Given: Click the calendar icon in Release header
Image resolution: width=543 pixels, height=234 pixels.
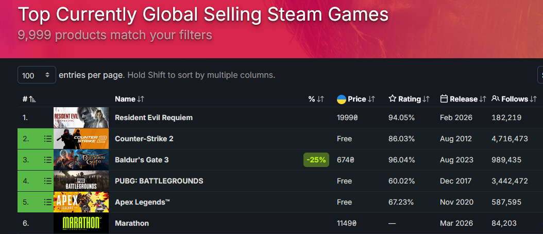Looking at the screenshot, I should [444, 99].
